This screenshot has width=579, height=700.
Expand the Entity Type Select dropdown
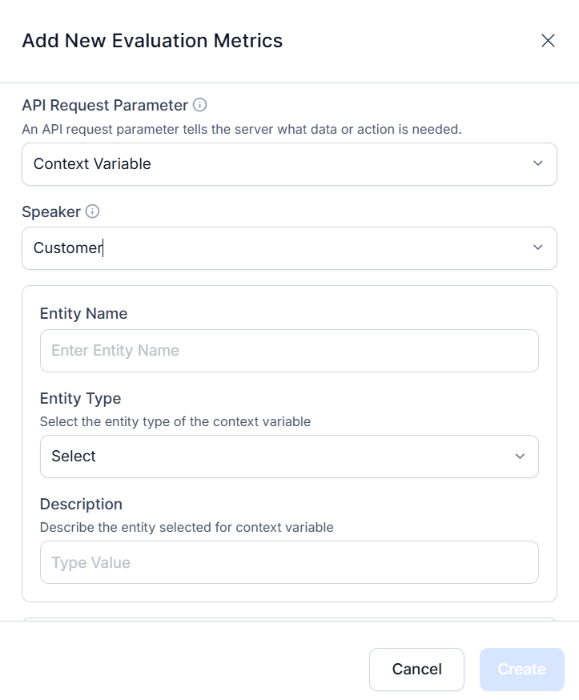[x=289, y=457]
